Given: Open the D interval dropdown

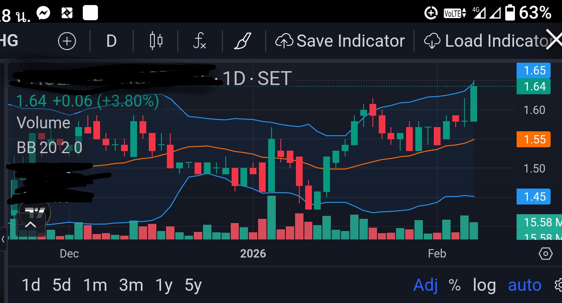Looking at the screenshot, I should coord(111,41).
